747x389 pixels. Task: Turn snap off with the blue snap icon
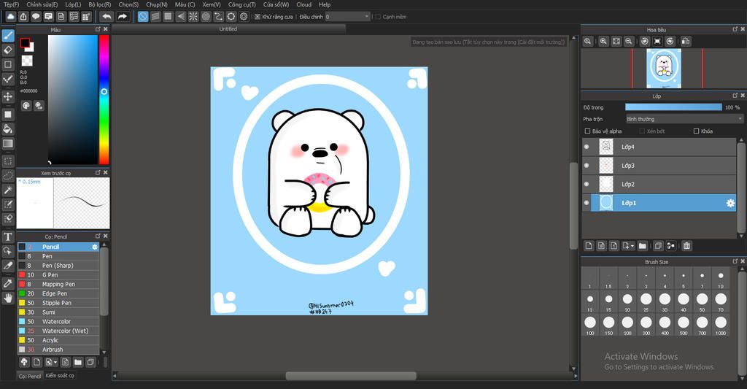pyautogui.click(x=143, y=17)
